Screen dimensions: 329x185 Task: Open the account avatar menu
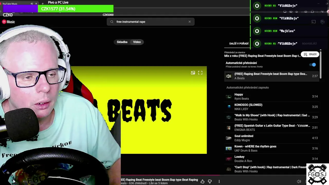[x=323, y=22]
